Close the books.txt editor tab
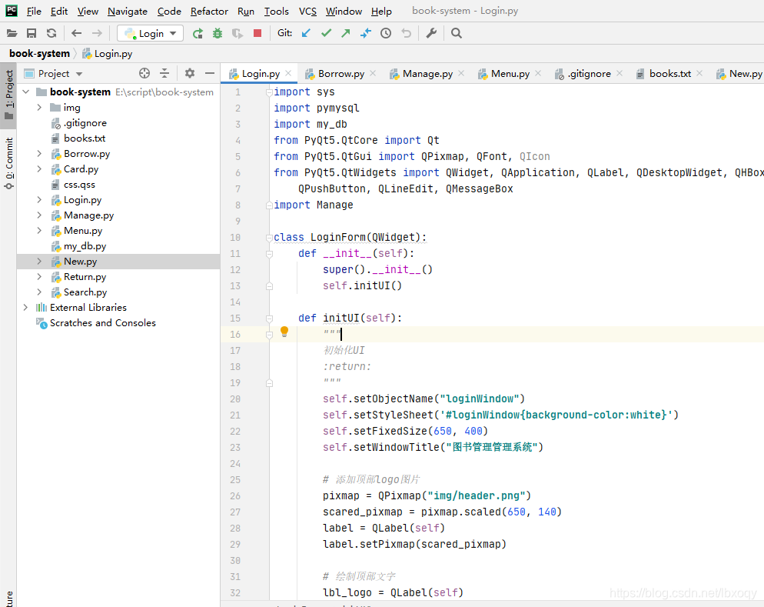764x607 pixels. click(699, 73)
